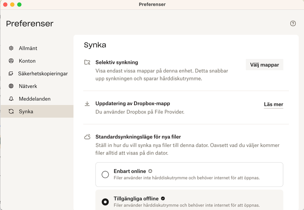Select the Enbart online radio button
This screenshot has width=304, height=210.
105,175
